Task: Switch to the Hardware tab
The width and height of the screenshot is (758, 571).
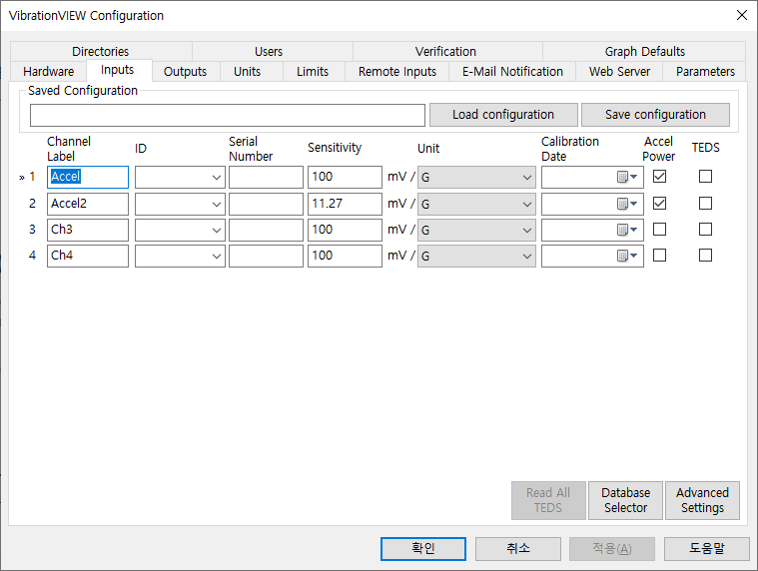Action: click(x=48, y=72)
